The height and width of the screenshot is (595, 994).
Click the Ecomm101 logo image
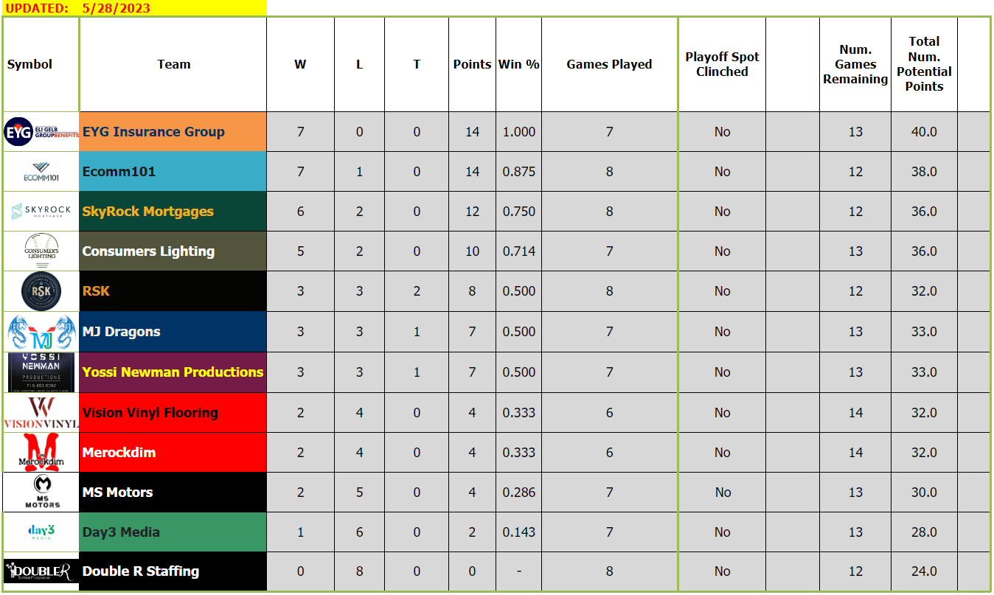pos(41,172)
